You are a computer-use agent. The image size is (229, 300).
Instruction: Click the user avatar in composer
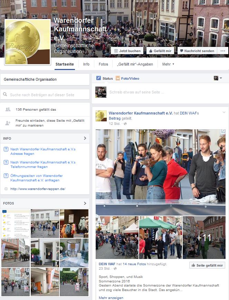[x=101, y=92]
